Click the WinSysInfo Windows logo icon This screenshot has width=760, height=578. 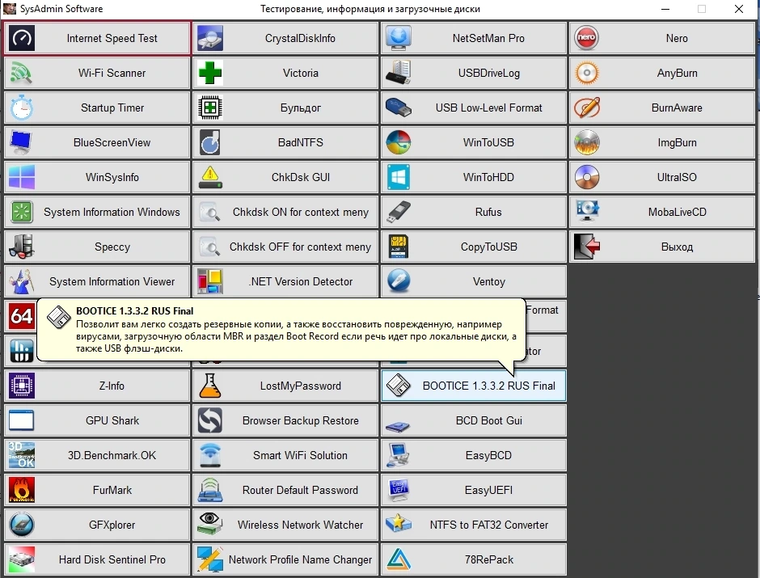tap(22, 177)
